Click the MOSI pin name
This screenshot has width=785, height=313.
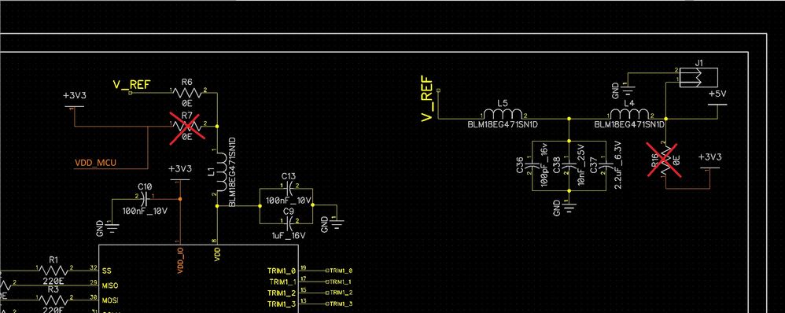110,300
